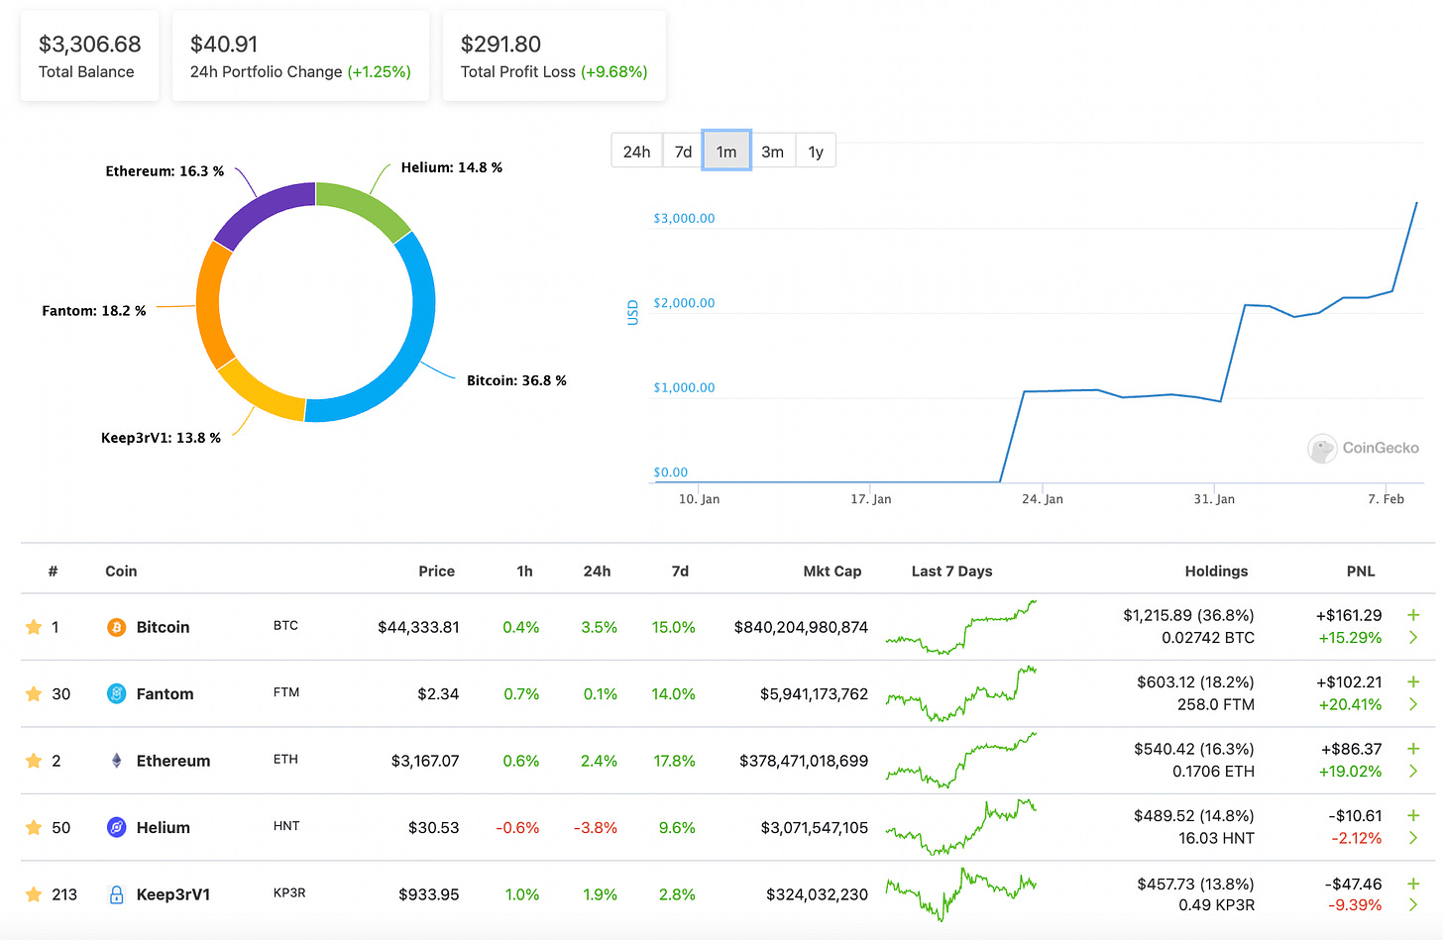Image resolution: width=1443 pixels, height=940 pixels.
Task: Expand Keep3rV1 details with the chevron arrow
Action: coord(1413,905)
